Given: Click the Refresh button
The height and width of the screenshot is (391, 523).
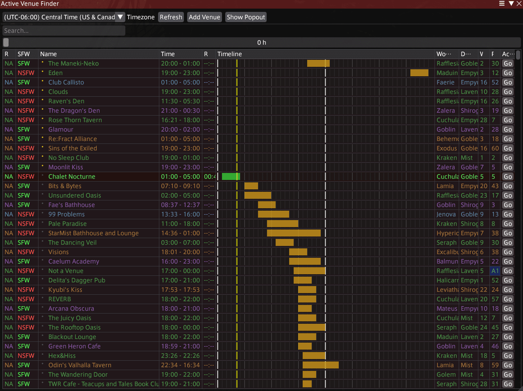Looking at the screenshot, I should pyautogui.click(x=171, y=17).
